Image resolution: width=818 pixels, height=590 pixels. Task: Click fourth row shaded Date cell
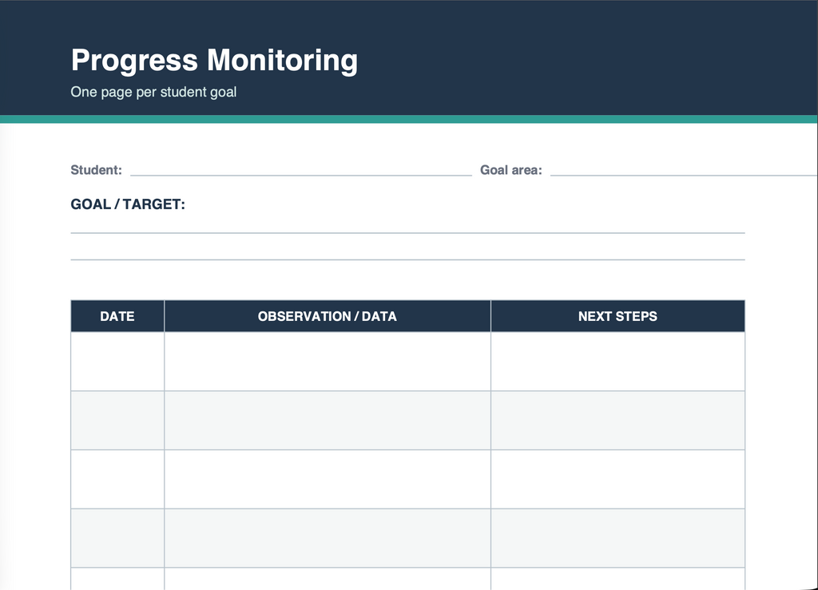(x=117, y=538)
